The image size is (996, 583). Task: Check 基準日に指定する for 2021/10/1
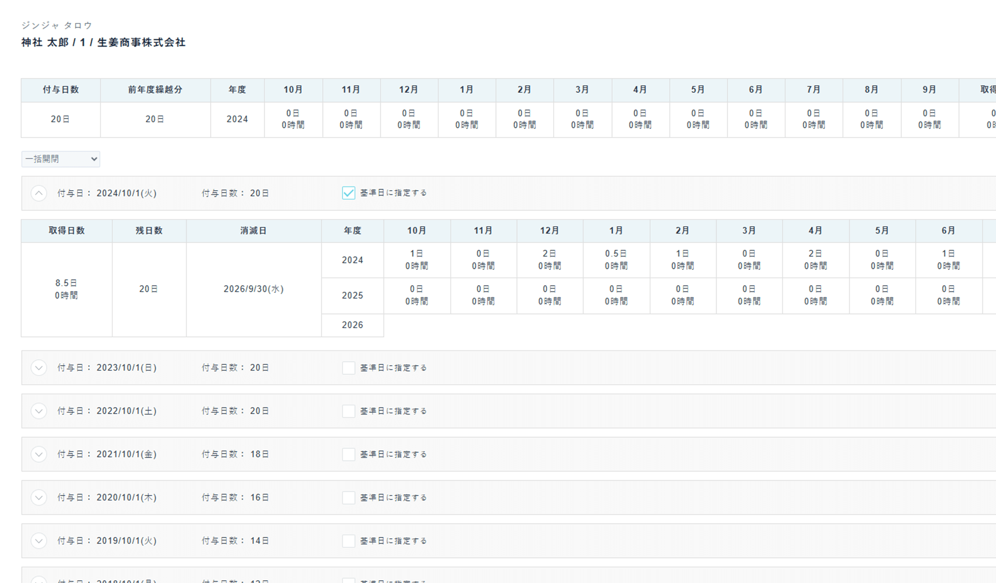[348, 454]
